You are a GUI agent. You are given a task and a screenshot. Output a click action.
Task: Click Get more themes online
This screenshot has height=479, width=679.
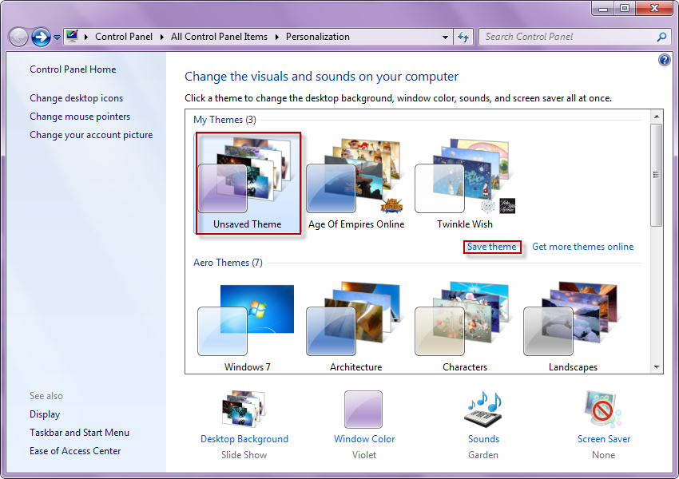point(582,247)
